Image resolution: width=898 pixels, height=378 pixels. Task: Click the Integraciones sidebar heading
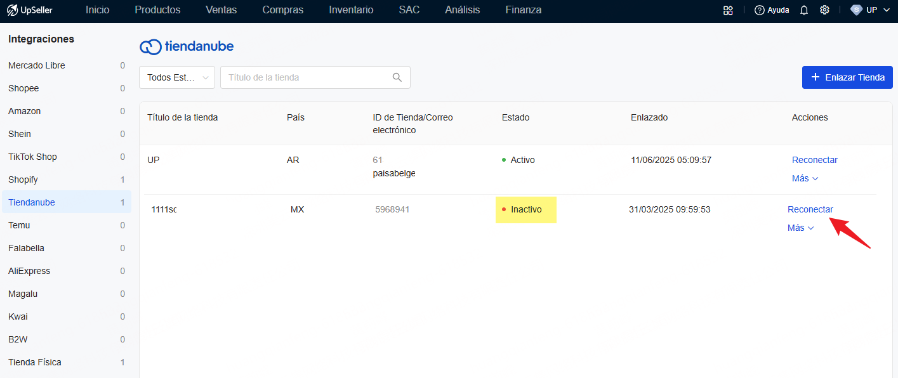[41, 39]
